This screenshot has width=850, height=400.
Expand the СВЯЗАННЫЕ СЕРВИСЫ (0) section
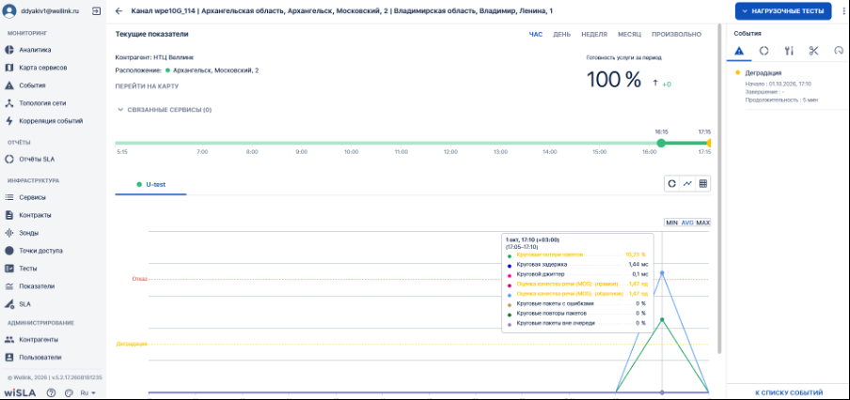coord(164,110)
